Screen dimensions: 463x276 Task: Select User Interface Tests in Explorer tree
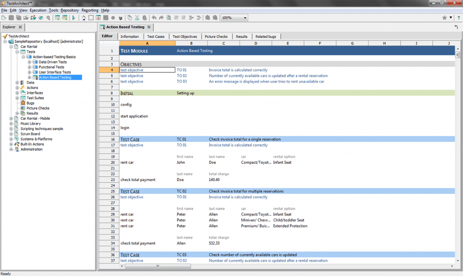coord(55,72)
